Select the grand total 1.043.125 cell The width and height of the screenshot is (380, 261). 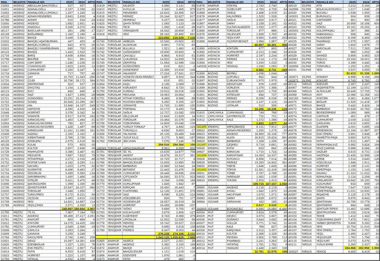pyautogui.click(x=162, y=237)
